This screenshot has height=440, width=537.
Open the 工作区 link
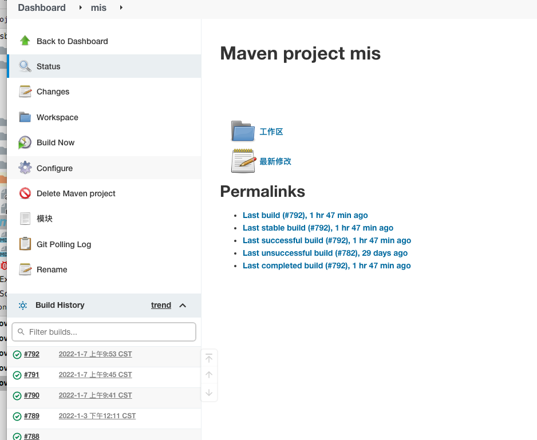point(271,132)
